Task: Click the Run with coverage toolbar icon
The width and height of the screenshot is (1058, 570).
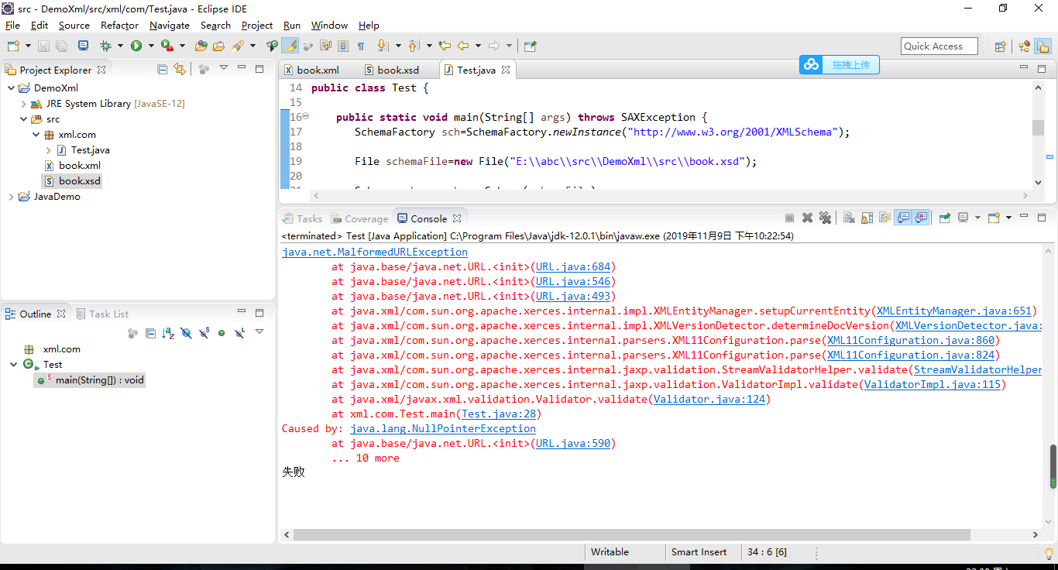Action: pos(167,46)
